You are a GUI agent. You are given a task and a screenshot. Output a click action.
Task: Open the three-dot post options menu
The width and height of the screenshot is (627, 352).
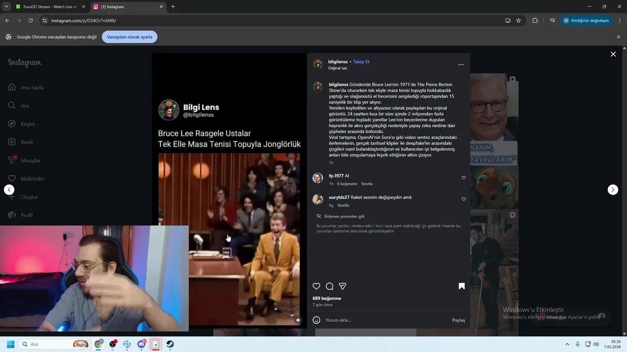(461, 65)
